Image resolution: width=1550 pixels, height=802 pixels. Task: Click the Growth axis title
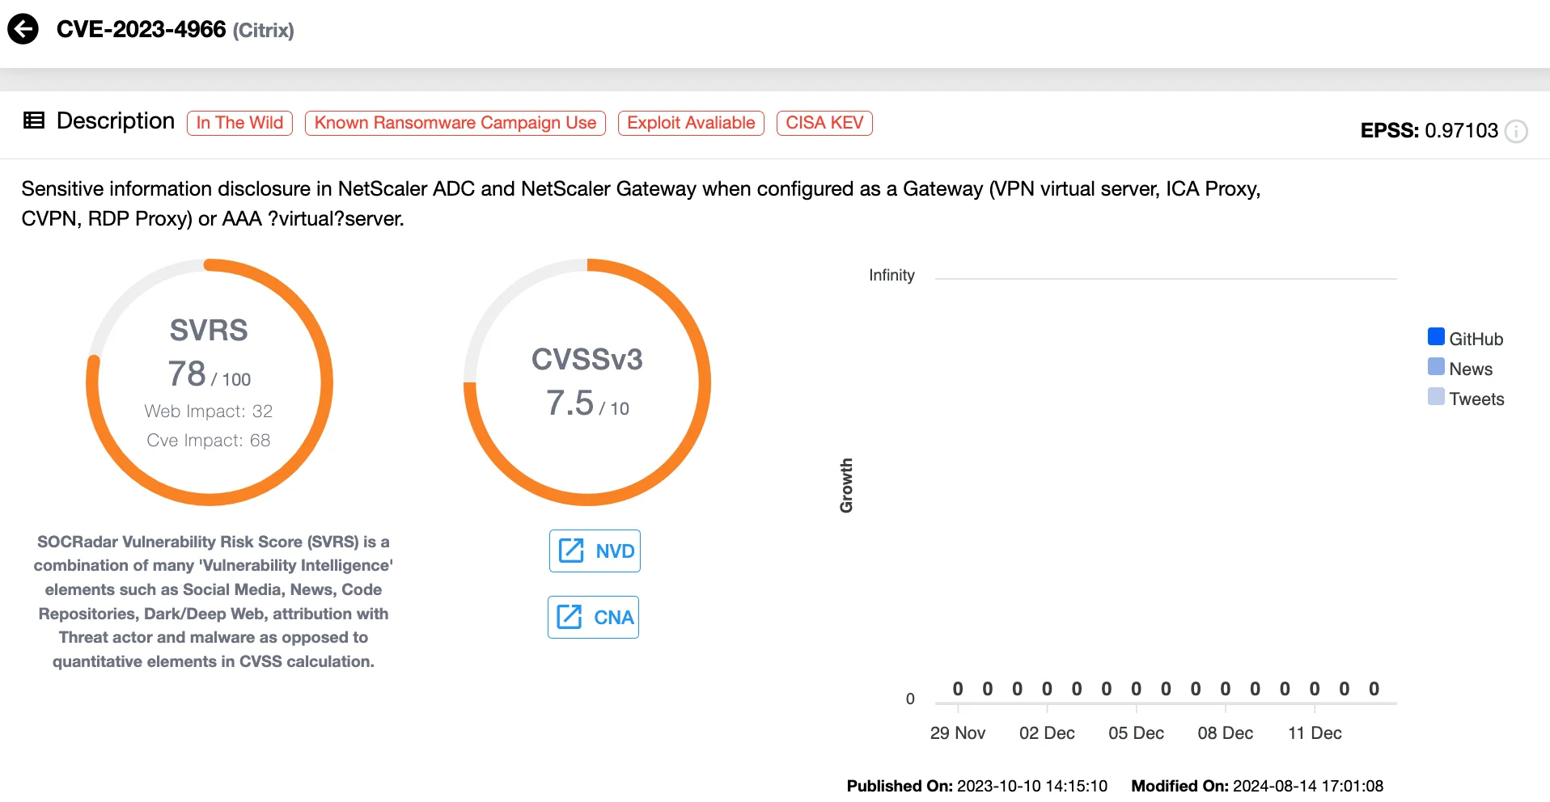[846, 485]
